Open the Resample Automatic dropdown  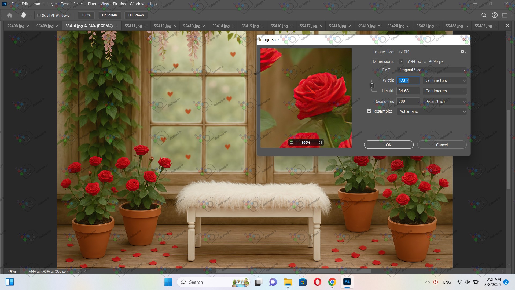point(432,111)
